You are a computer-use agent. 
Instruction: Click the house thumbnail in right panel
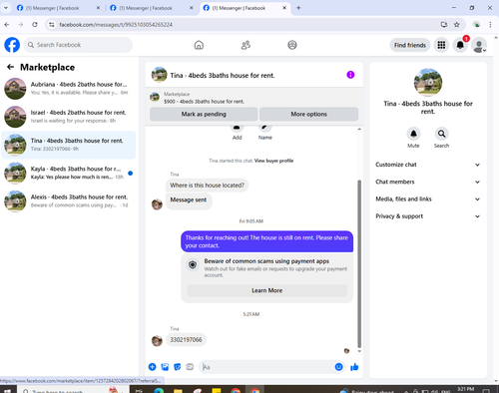click(x=428, y=82)
